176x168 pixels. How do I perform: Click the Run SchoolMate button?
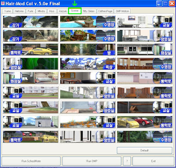pyautogui.click(x=31, y=161)
